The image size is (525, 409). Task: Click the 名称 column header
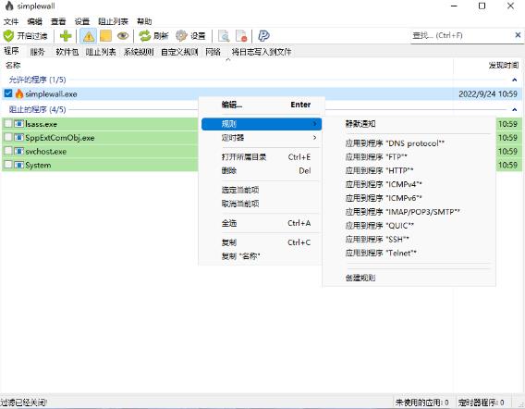coord(13,65)
